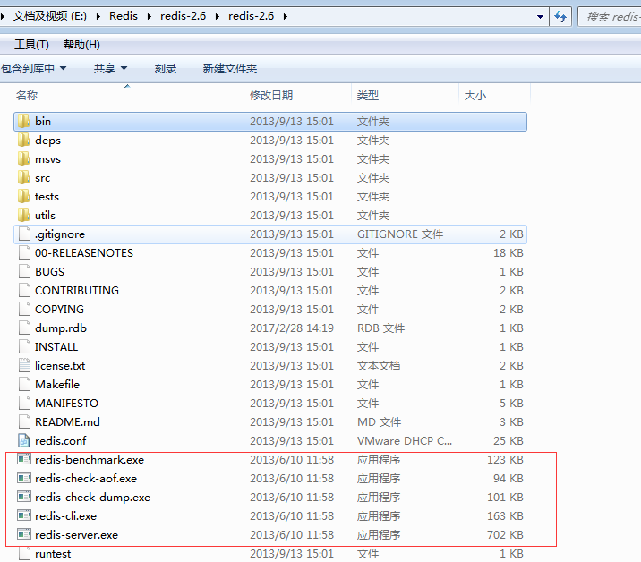The height and width of the screenshot is (562, 641).
Task: Click the utils folder icon
Action: click(x=23, y=215)
